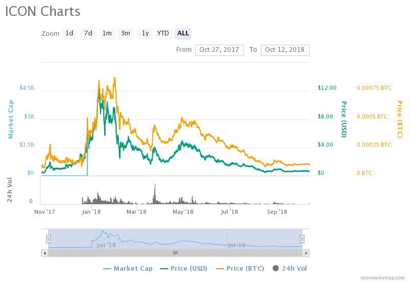Click the $4.5B market cap axis label
This screenshot has width=410, height=282.
[27, 88]
